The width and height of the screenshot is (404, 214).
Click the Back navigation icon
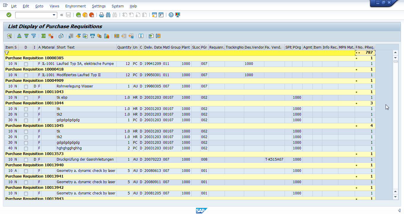[78, 15]
